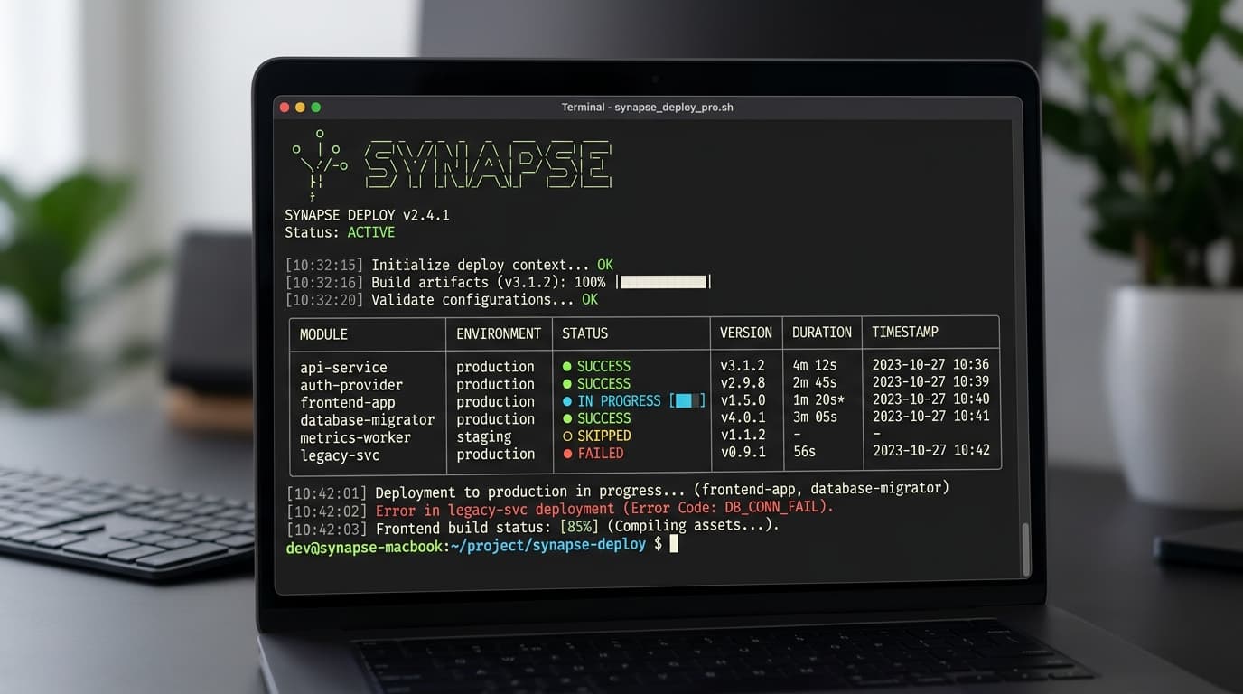Click the terminal window scrollbar
This screenshot has width=1243, height=694.
1024,549
